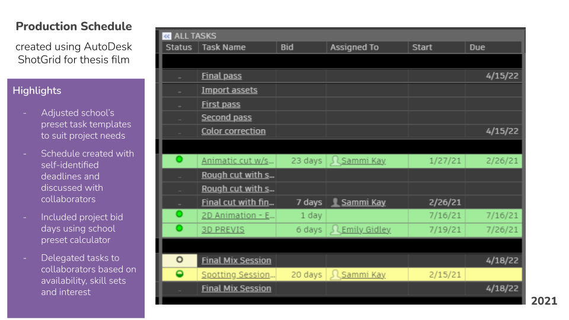Open the Color correction task link

(233, 131)
